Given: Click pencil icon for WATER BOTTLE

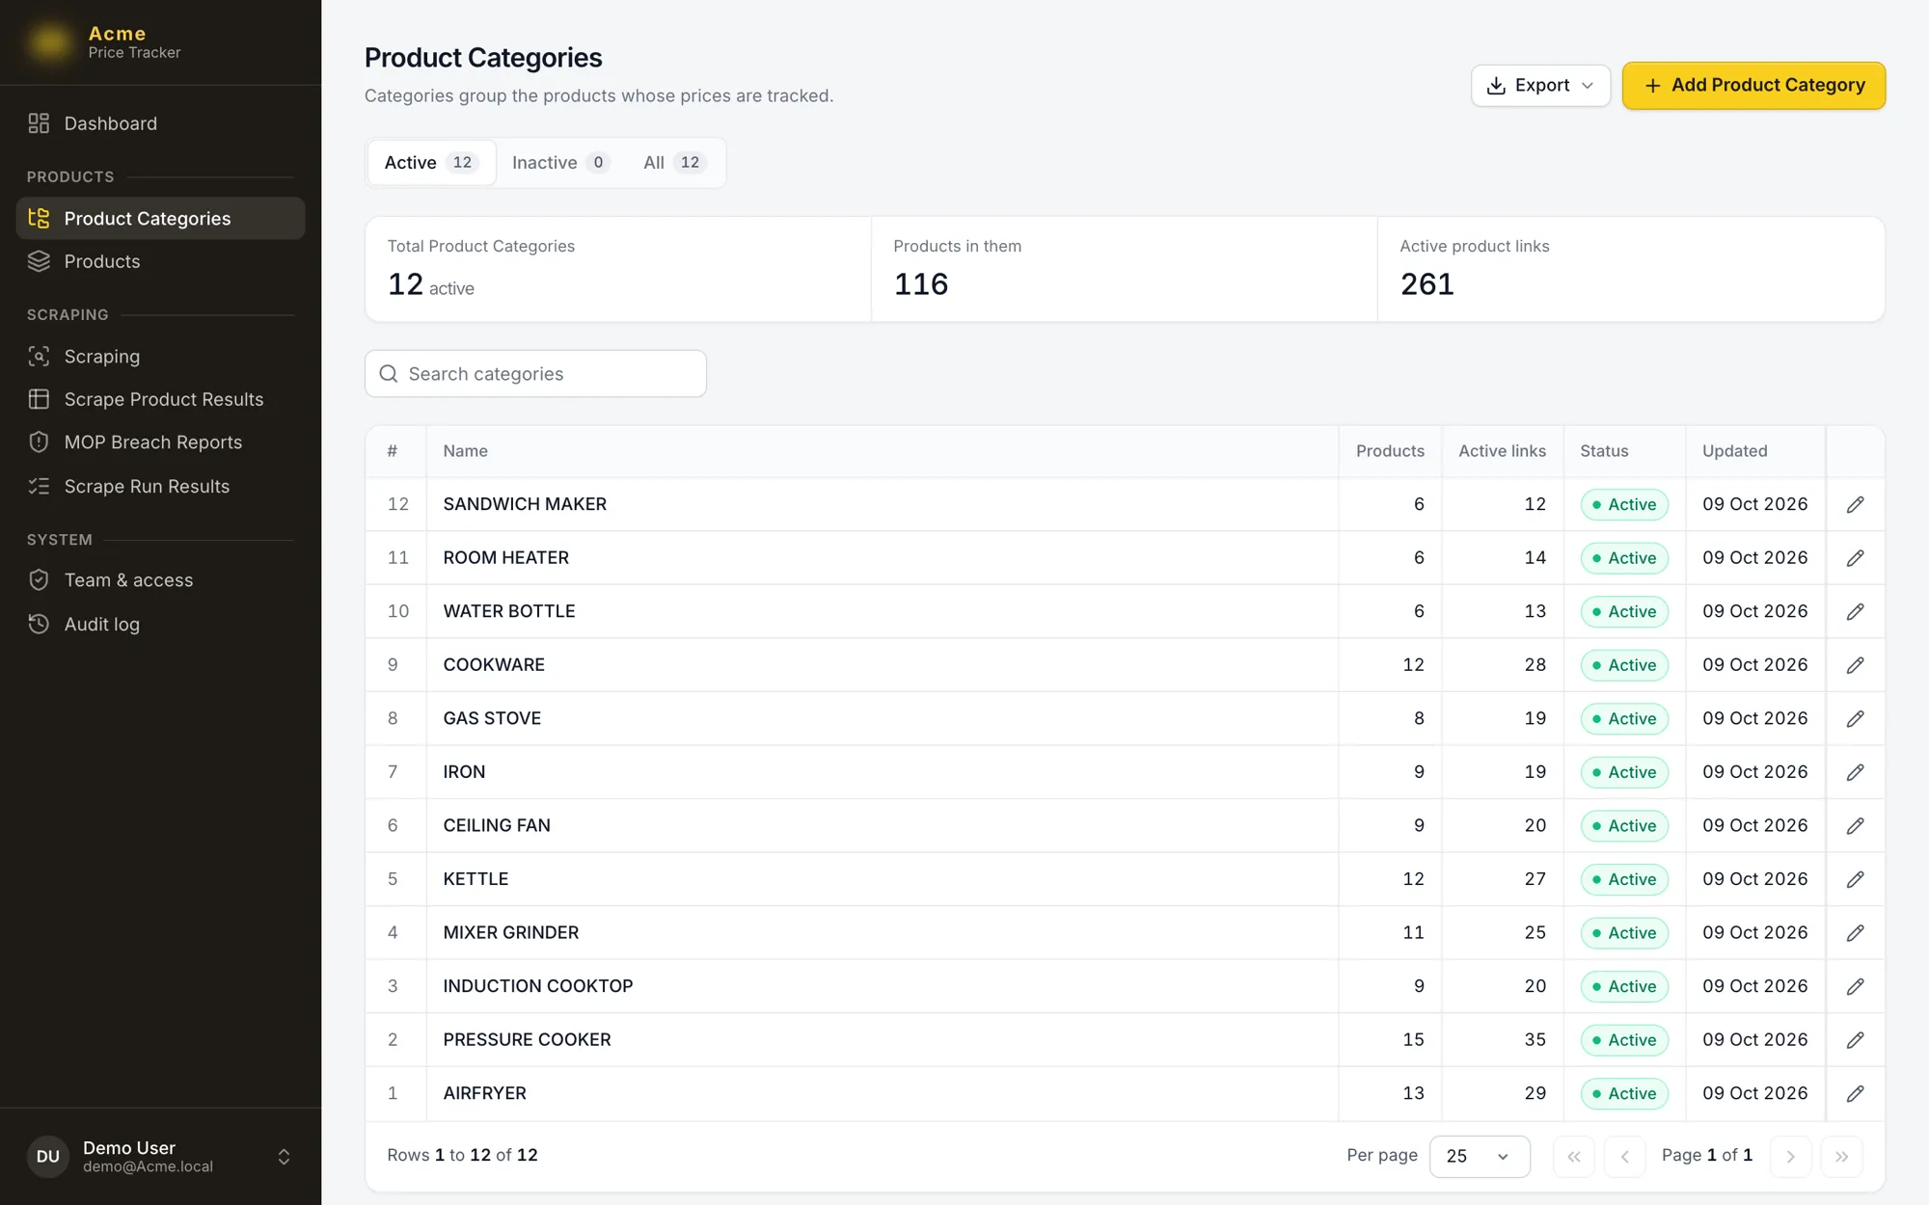Looking at the screenshot, I should click(1855, 611).
